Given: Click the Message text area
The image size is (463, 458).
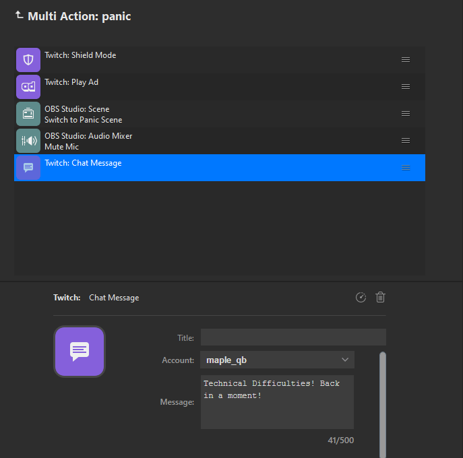Looking at the screenshot, I should coord(277,402).
